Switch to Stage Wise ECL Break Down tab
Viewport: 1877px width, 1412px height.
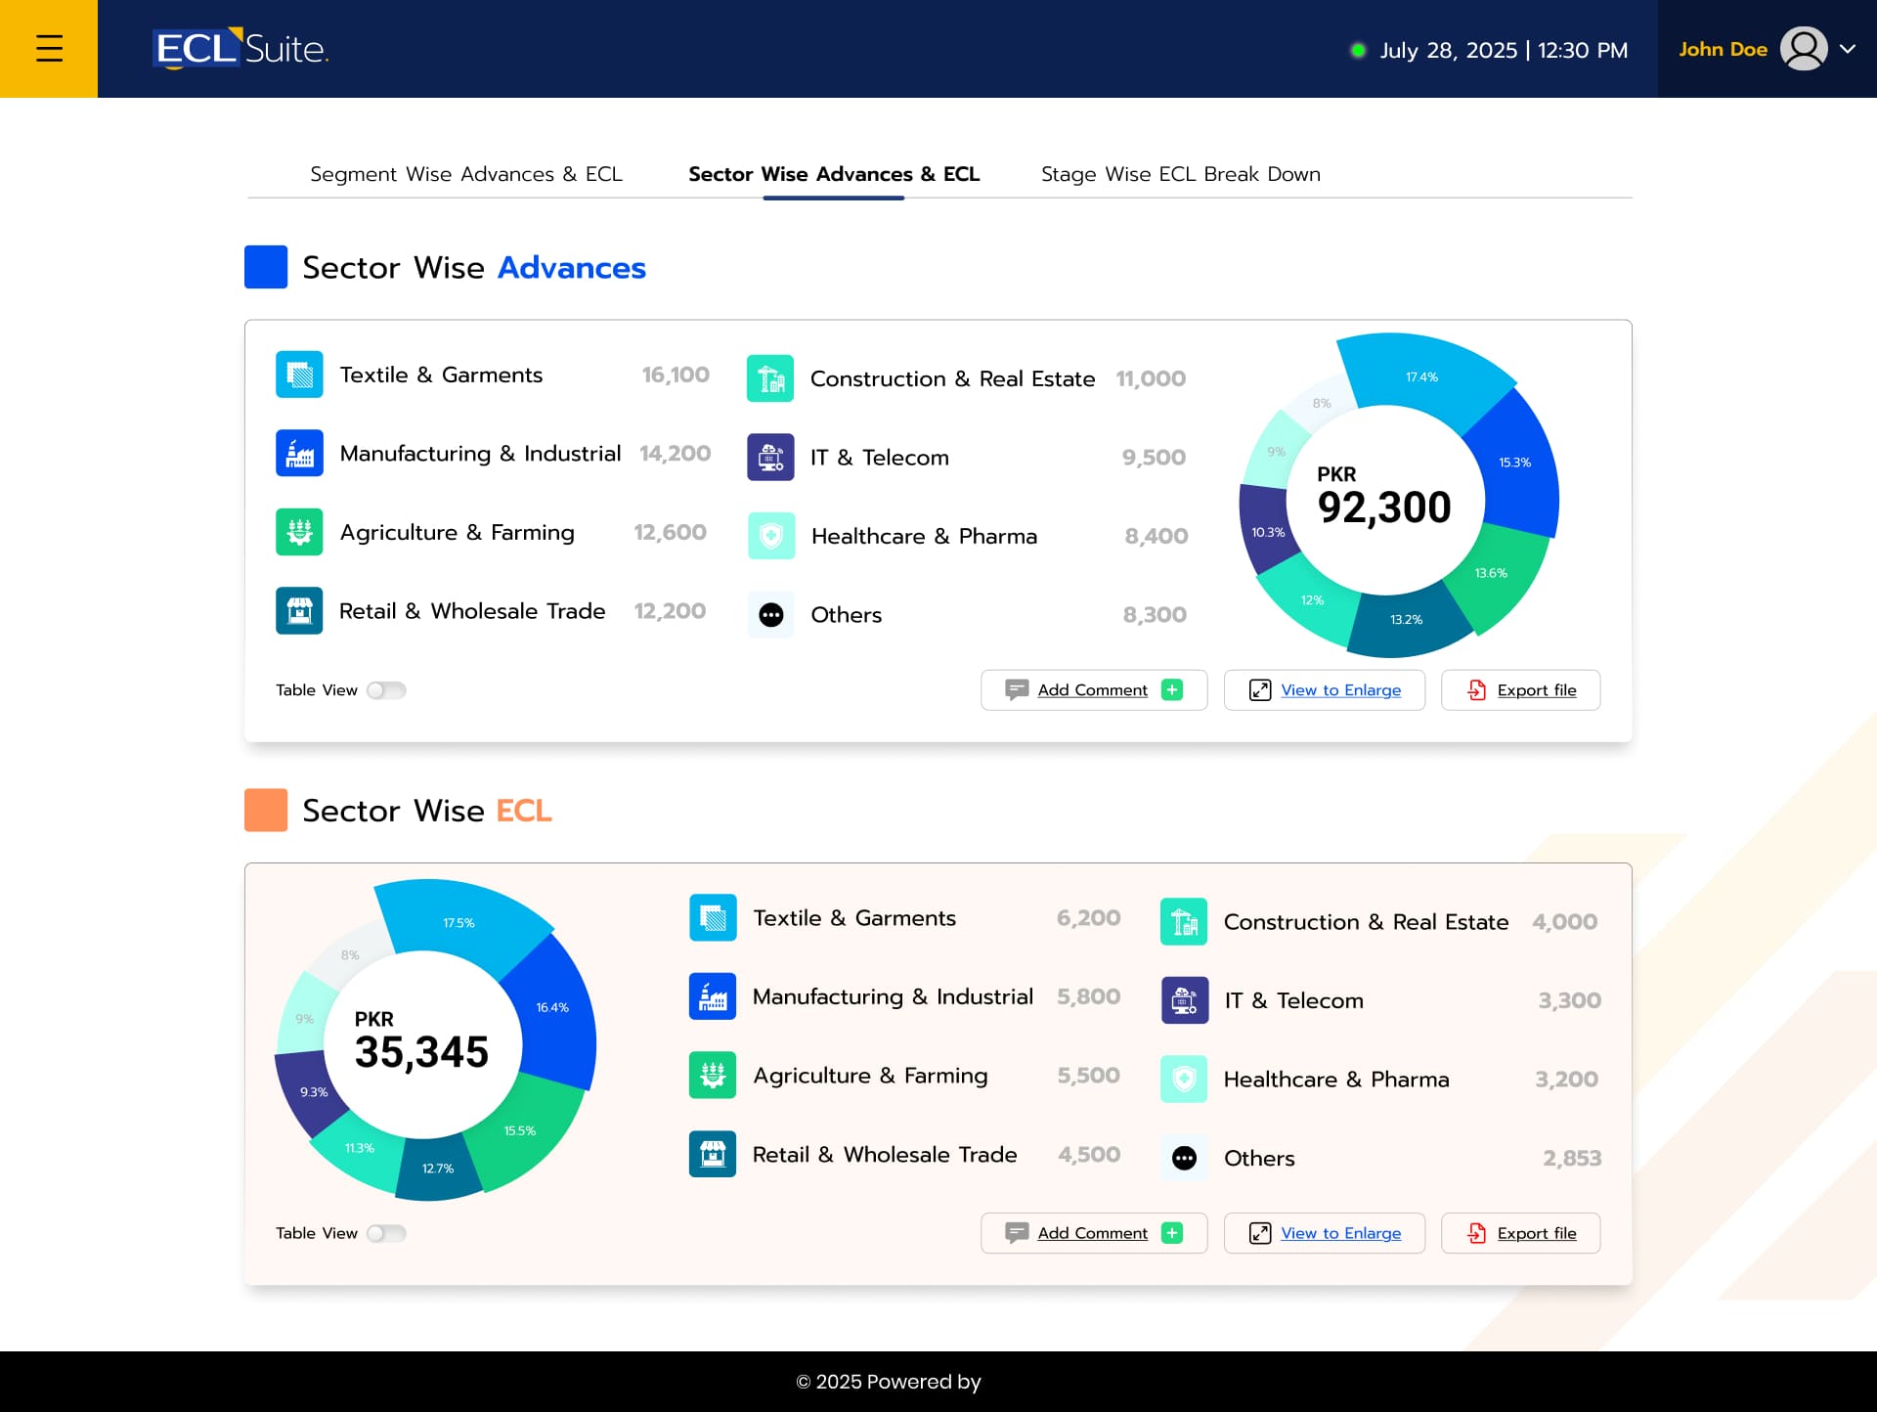pyautogui.click(x=1180, y=174)
